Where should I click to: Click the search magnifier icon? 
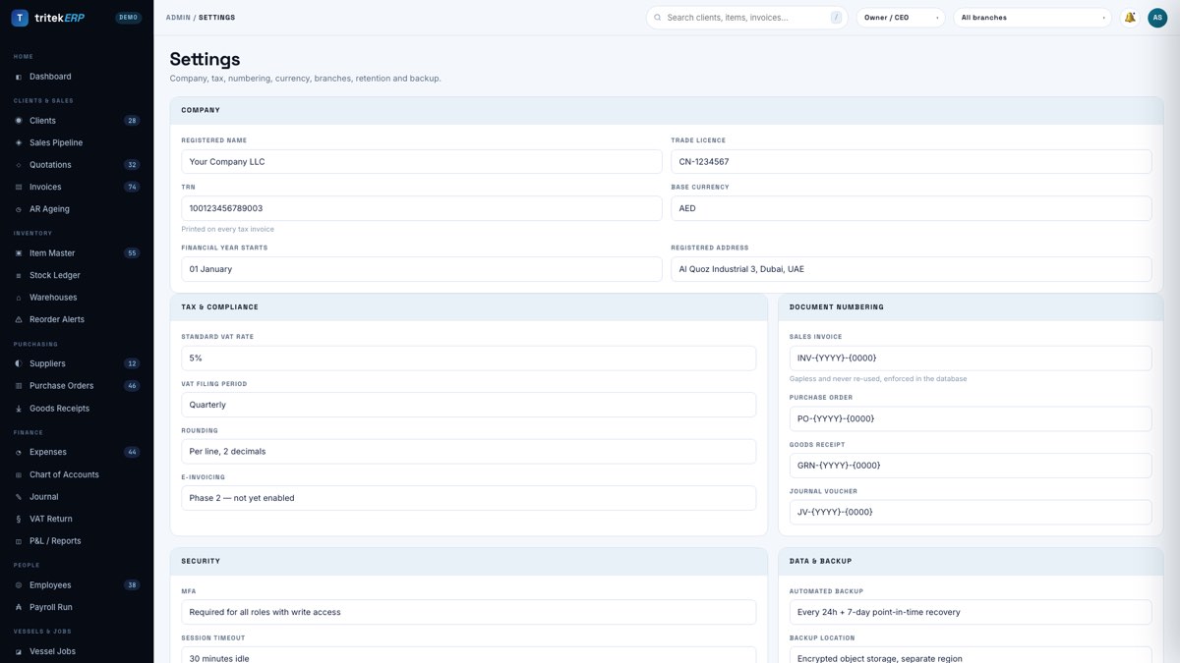coord(658,18)
